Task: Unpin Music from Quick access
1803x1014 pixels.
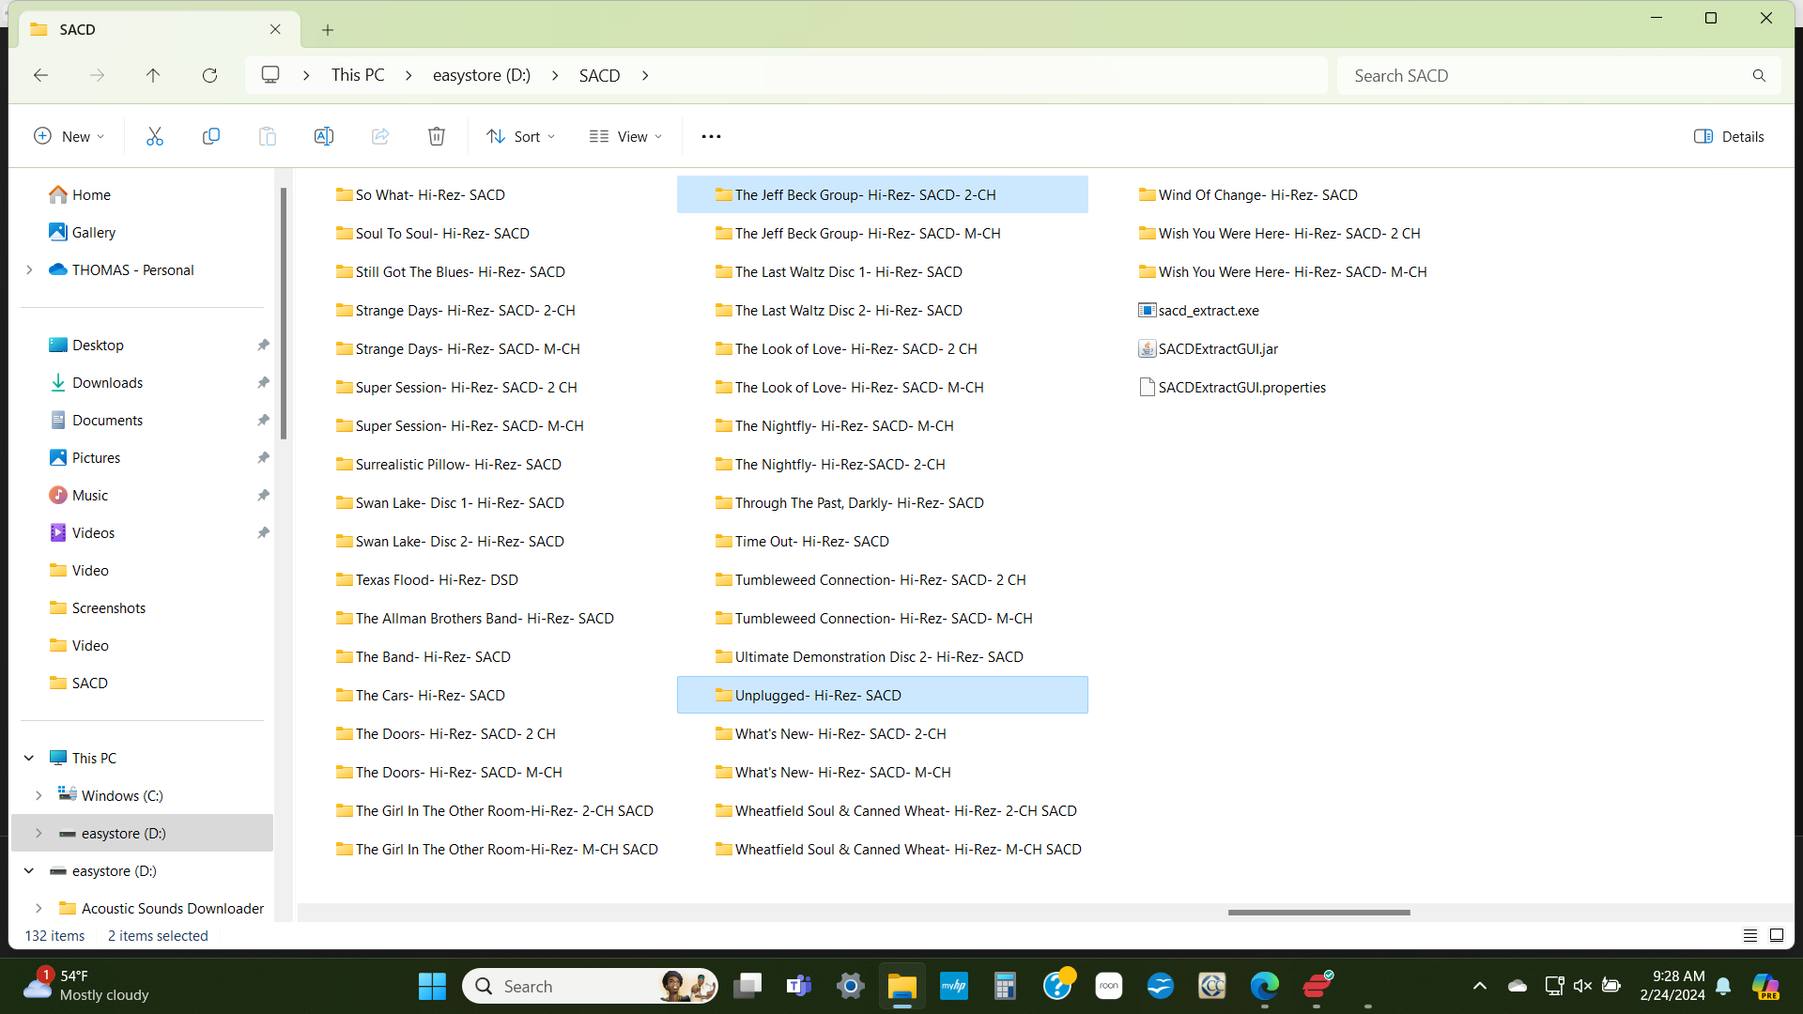Action: pos(263,495)
